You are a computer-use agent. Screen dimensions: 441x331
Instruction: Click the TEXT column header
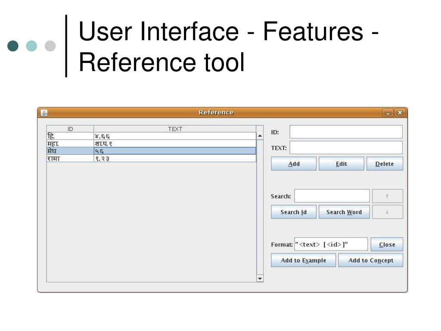(175, 129)
